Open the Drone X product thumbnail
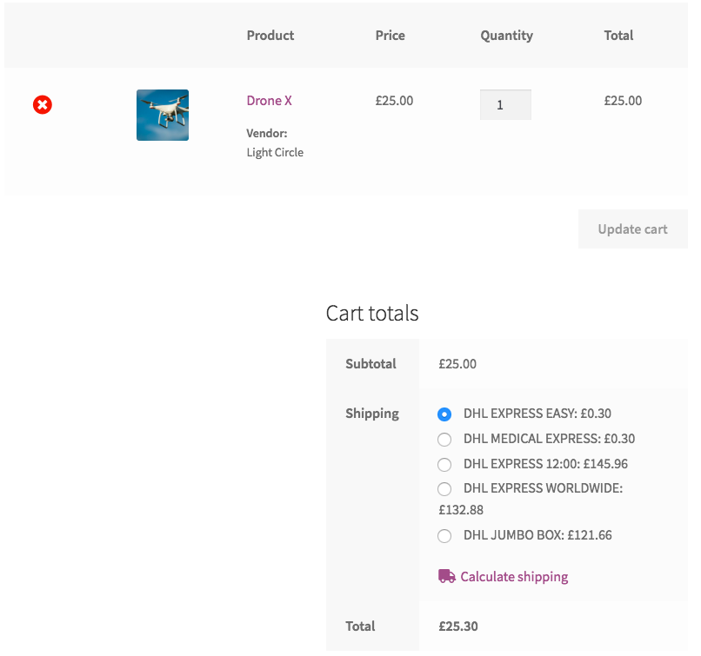Screen dimensions: 701x656 point(163,116)
